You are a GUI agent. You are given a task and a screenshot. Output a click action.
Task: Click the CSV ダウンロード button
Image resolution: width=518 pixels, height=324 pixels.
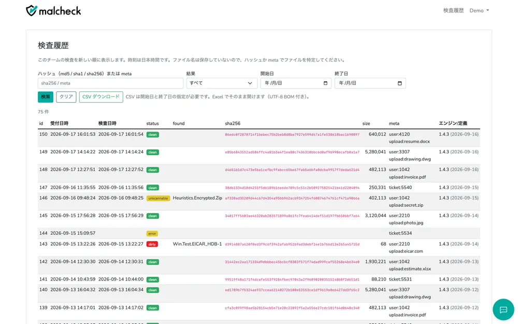coord(101,97)
